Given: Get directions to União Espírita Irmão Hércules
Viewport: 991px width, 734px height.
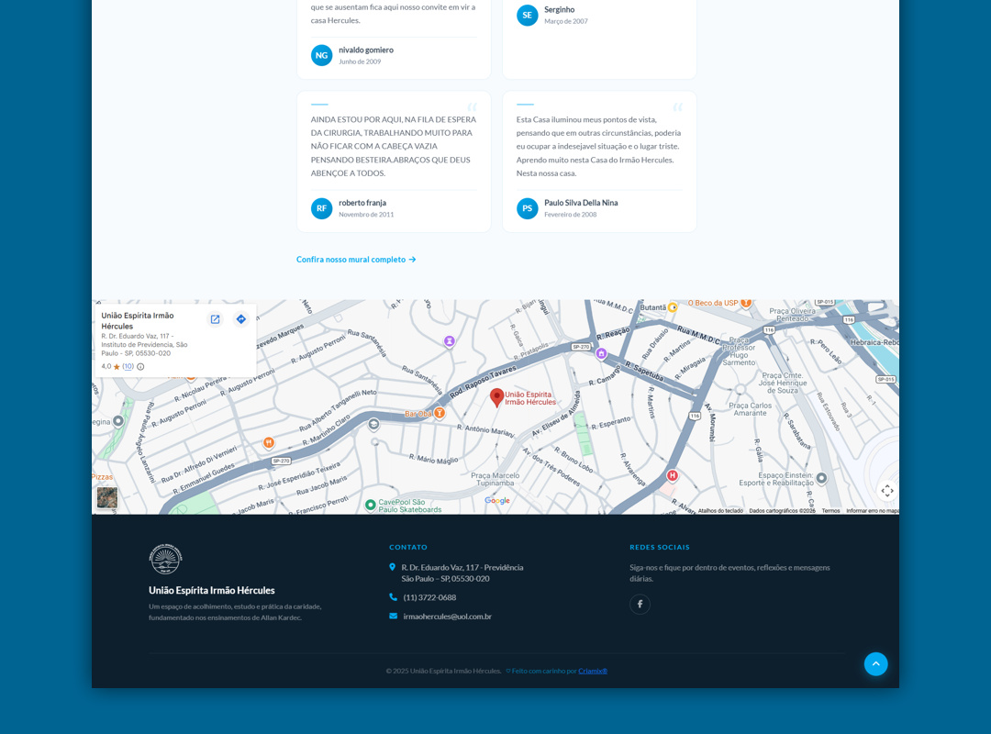Looking at the screenshot, I should click(x=241, y=319).
